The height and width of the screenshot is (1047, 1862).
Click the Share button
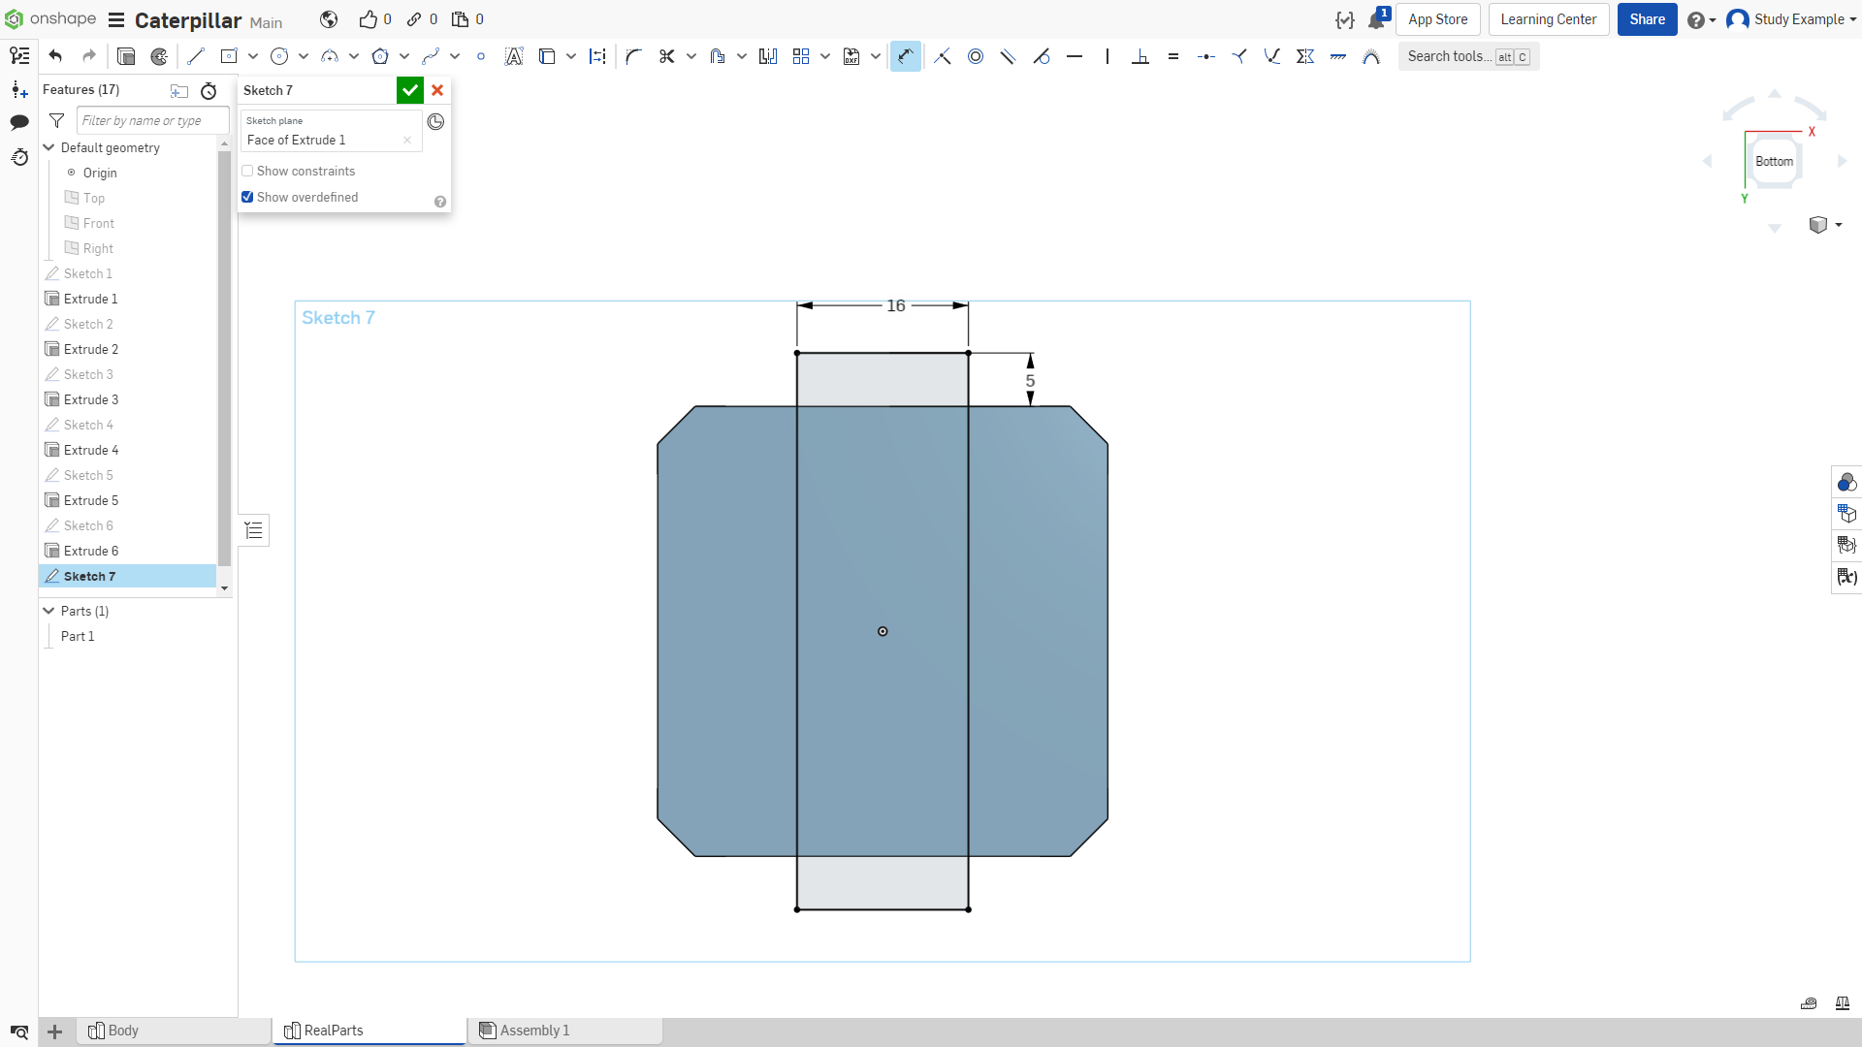coord(1647,19)
